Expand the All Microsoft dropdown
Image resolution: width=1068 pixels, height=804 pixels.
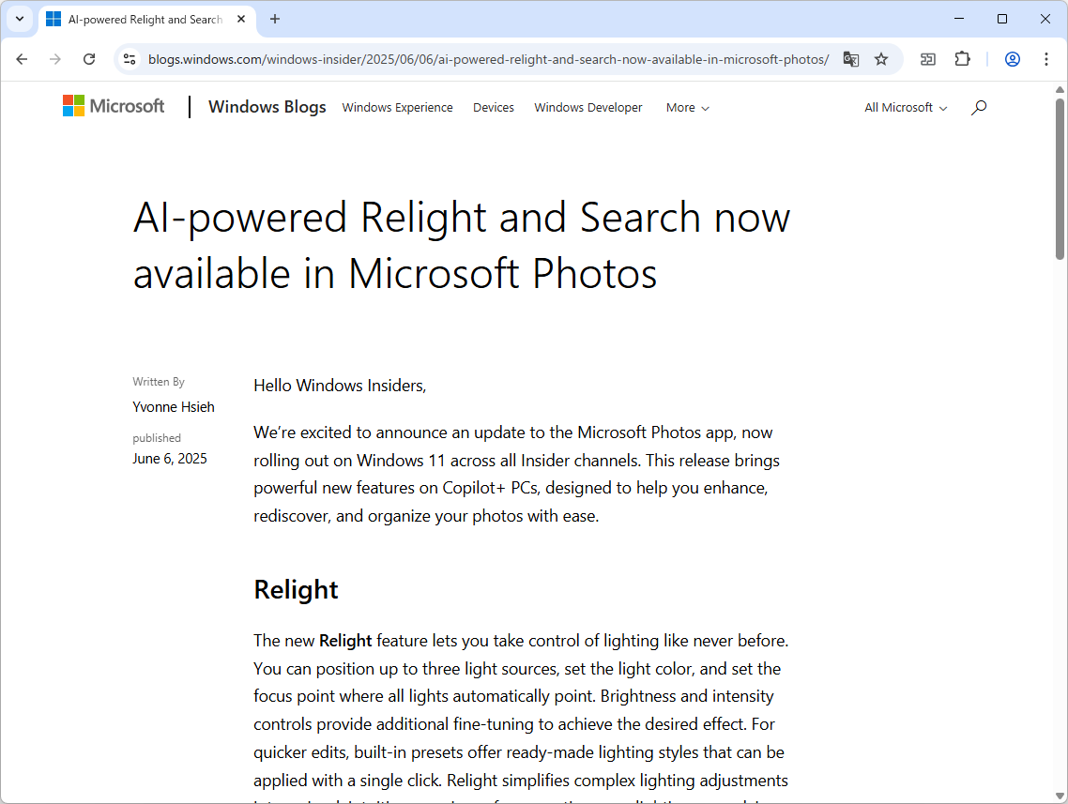coord(906,108)
